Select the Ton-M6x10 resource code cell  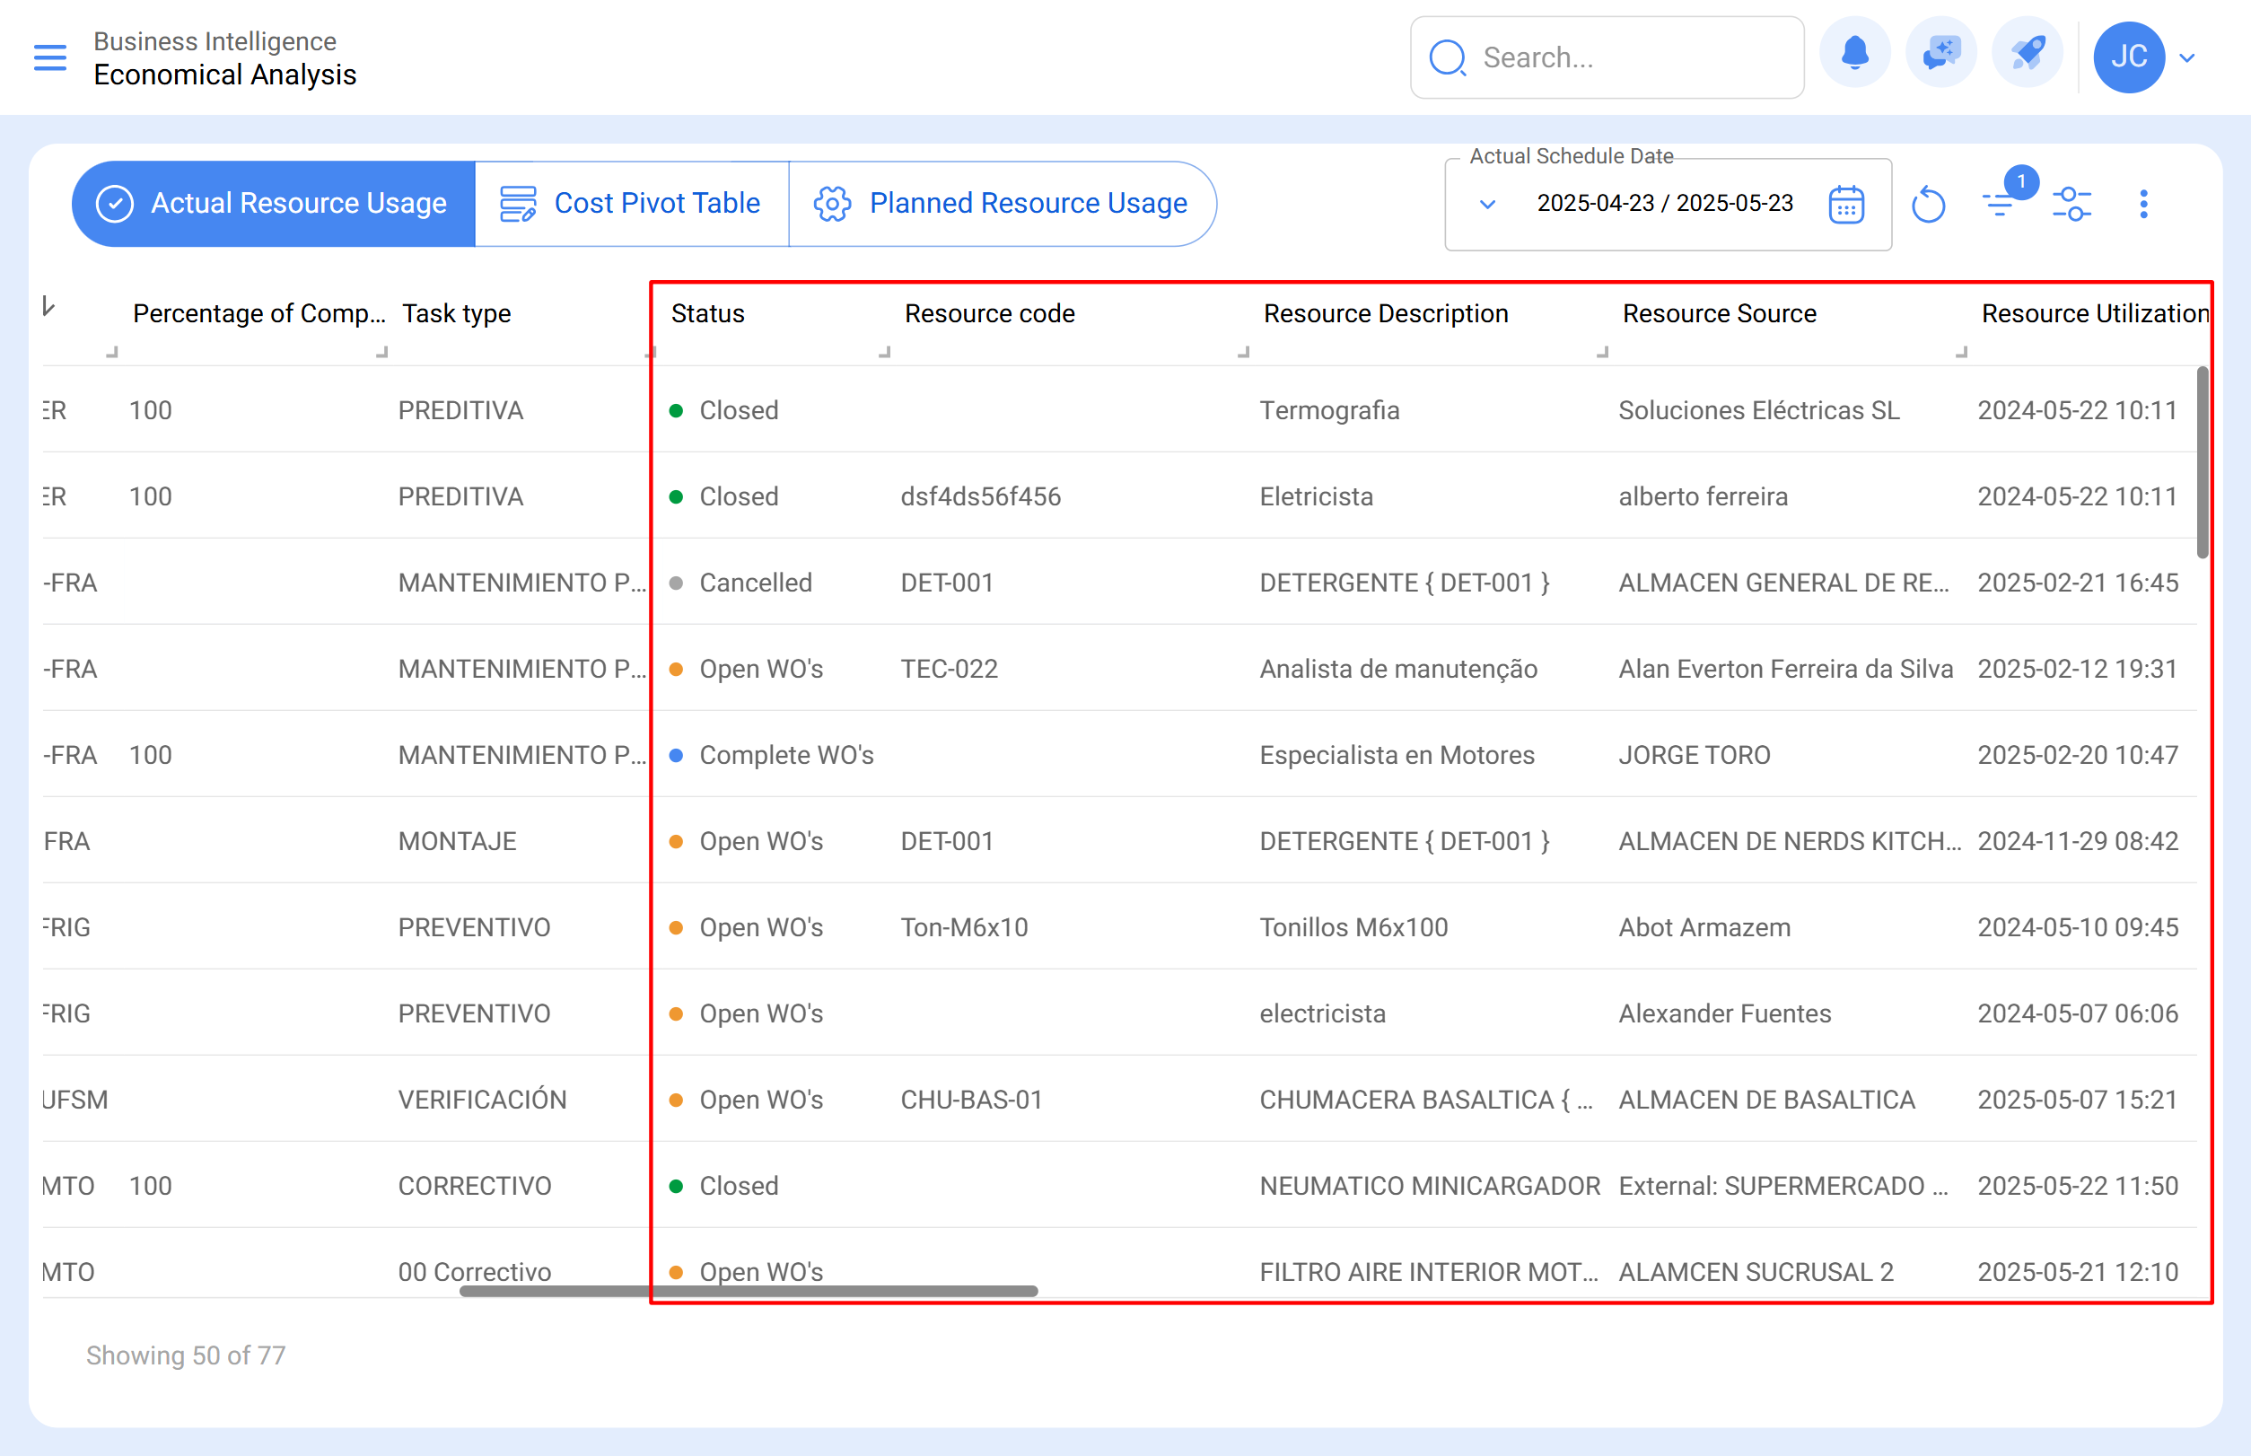point(963,926)
